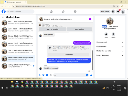The height and width of the screenshot is (96, 128).
Task: Open the Facebook logo home link
Action: (x=4, y=12)
